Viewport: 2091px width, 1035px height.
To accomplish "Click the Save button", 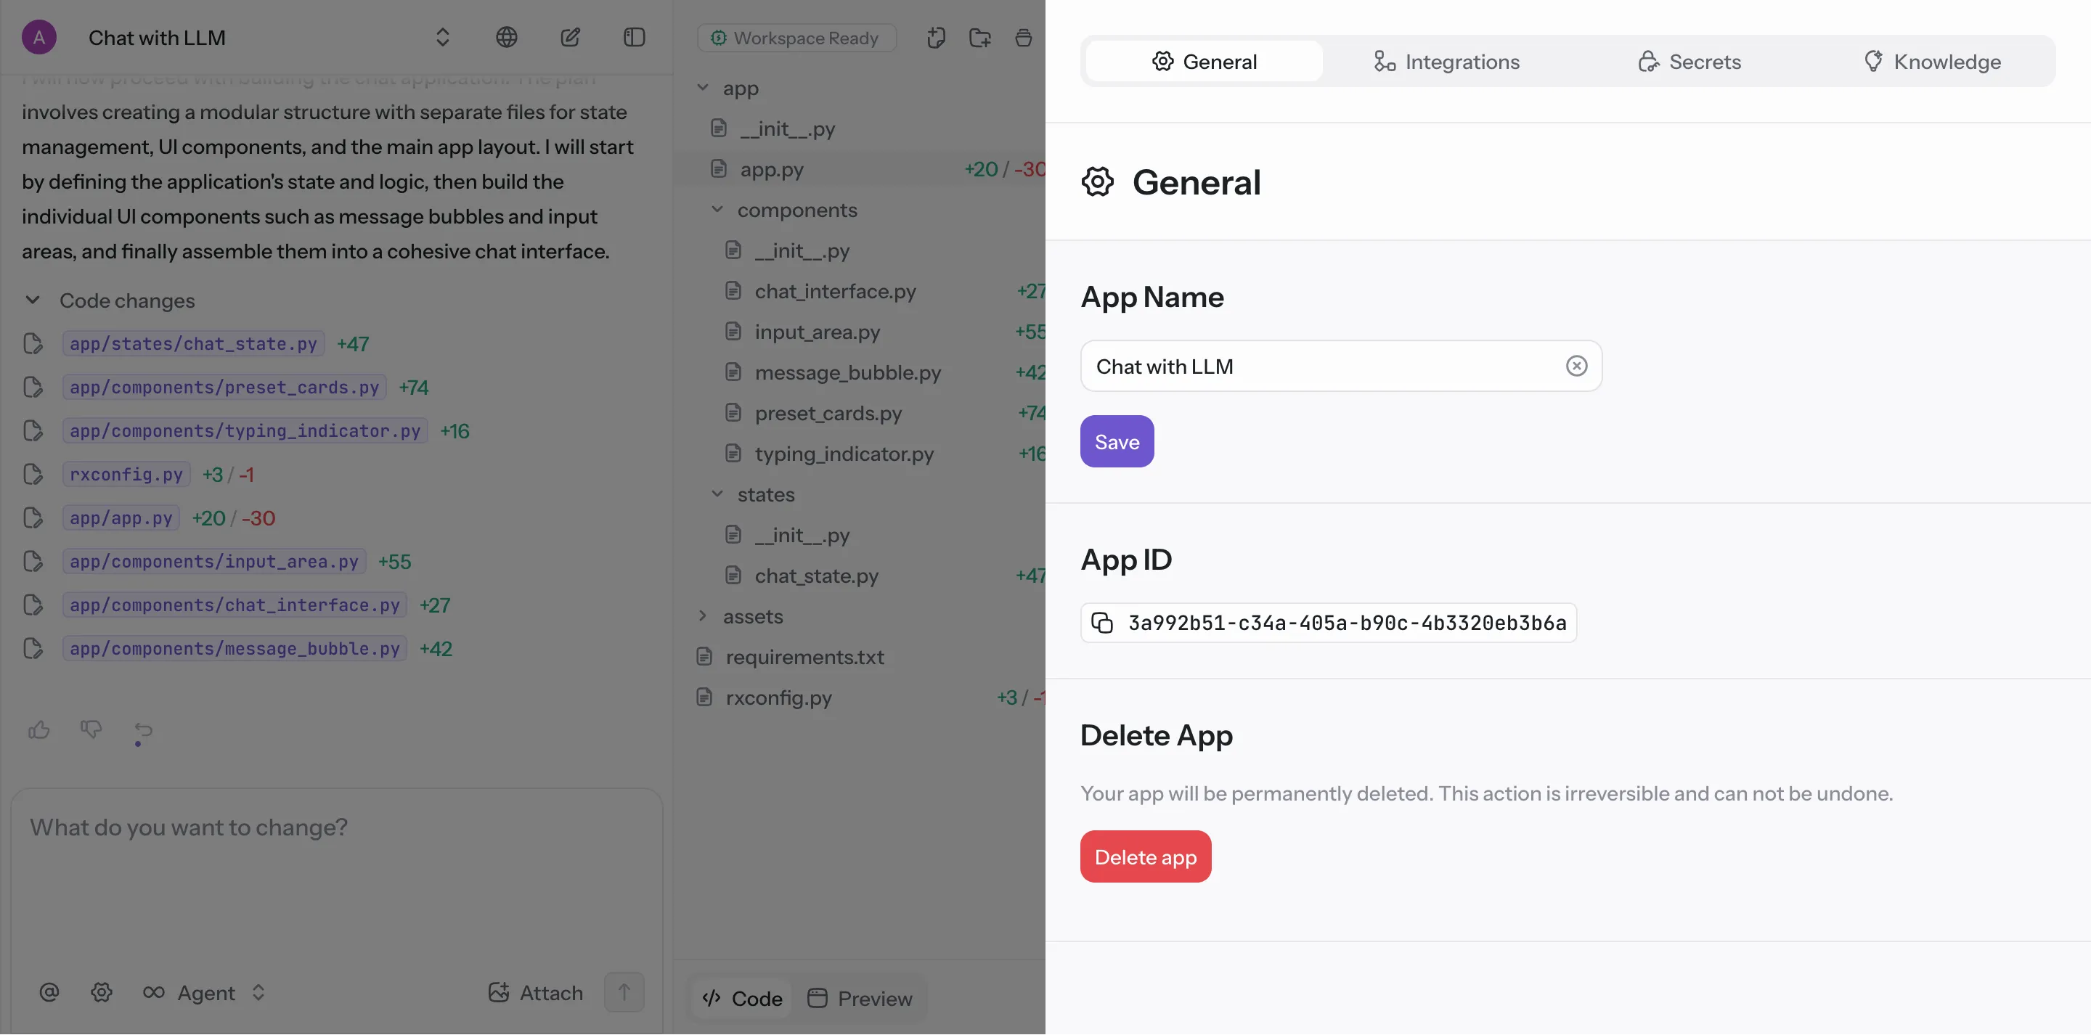I will (1116, 441).
